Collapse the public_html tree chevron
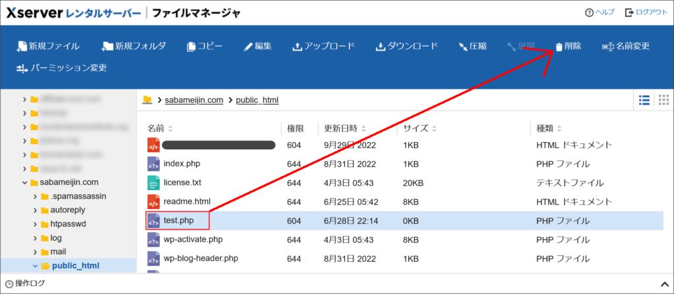674x294 pixels. (x=35, y=266)
